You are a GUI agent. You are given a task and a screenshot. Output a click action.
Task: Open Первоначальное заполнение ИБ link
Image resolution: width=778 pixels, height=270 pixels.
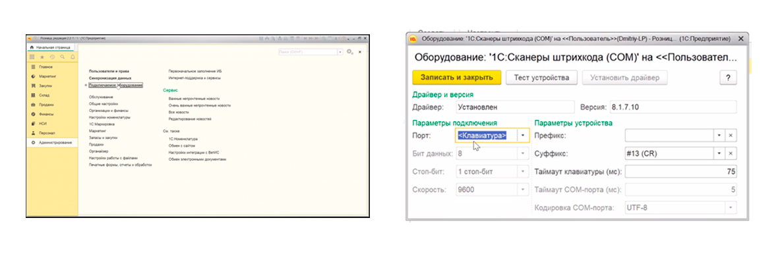point(195,71)
